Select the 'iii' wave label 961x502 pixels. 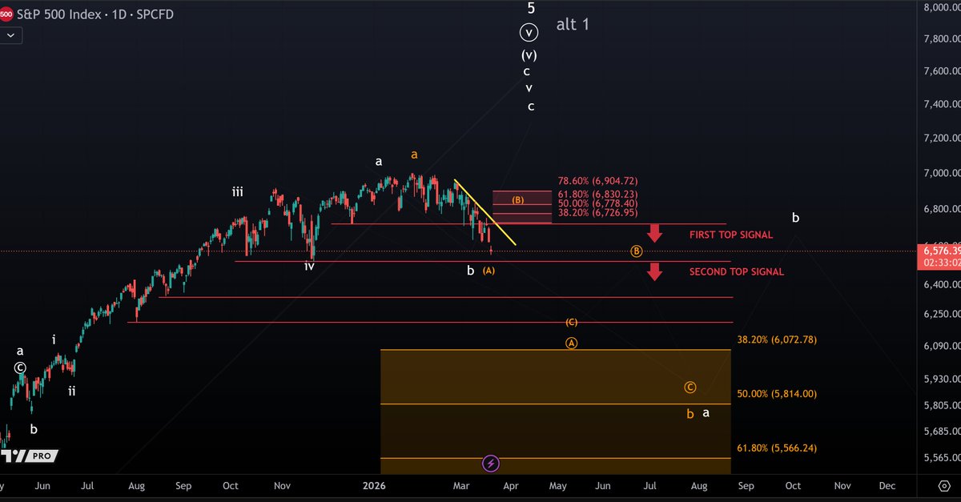pos(238,192)
